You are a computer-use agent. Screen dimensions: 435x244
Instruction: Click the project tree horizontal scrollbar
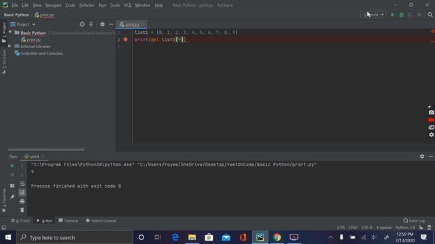pos(46,150)
